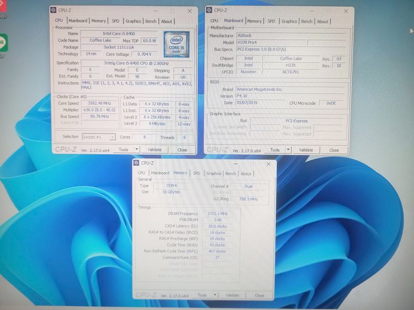Click the 16 GBytes memory size value

tap(172, 192)
